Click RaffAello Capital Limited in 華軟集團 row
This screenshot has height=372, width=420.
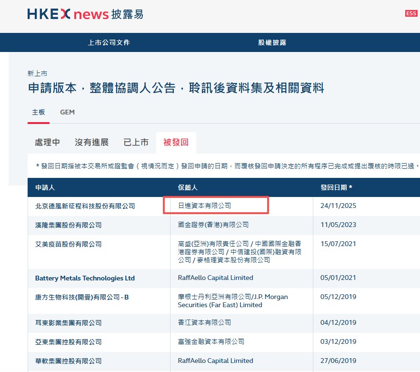(215, 361)
